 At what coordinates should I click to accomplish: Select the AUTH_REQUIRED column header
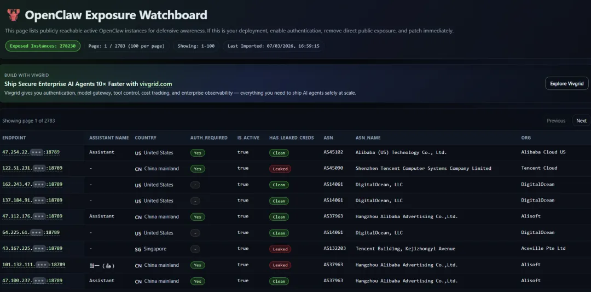(208, 138)
